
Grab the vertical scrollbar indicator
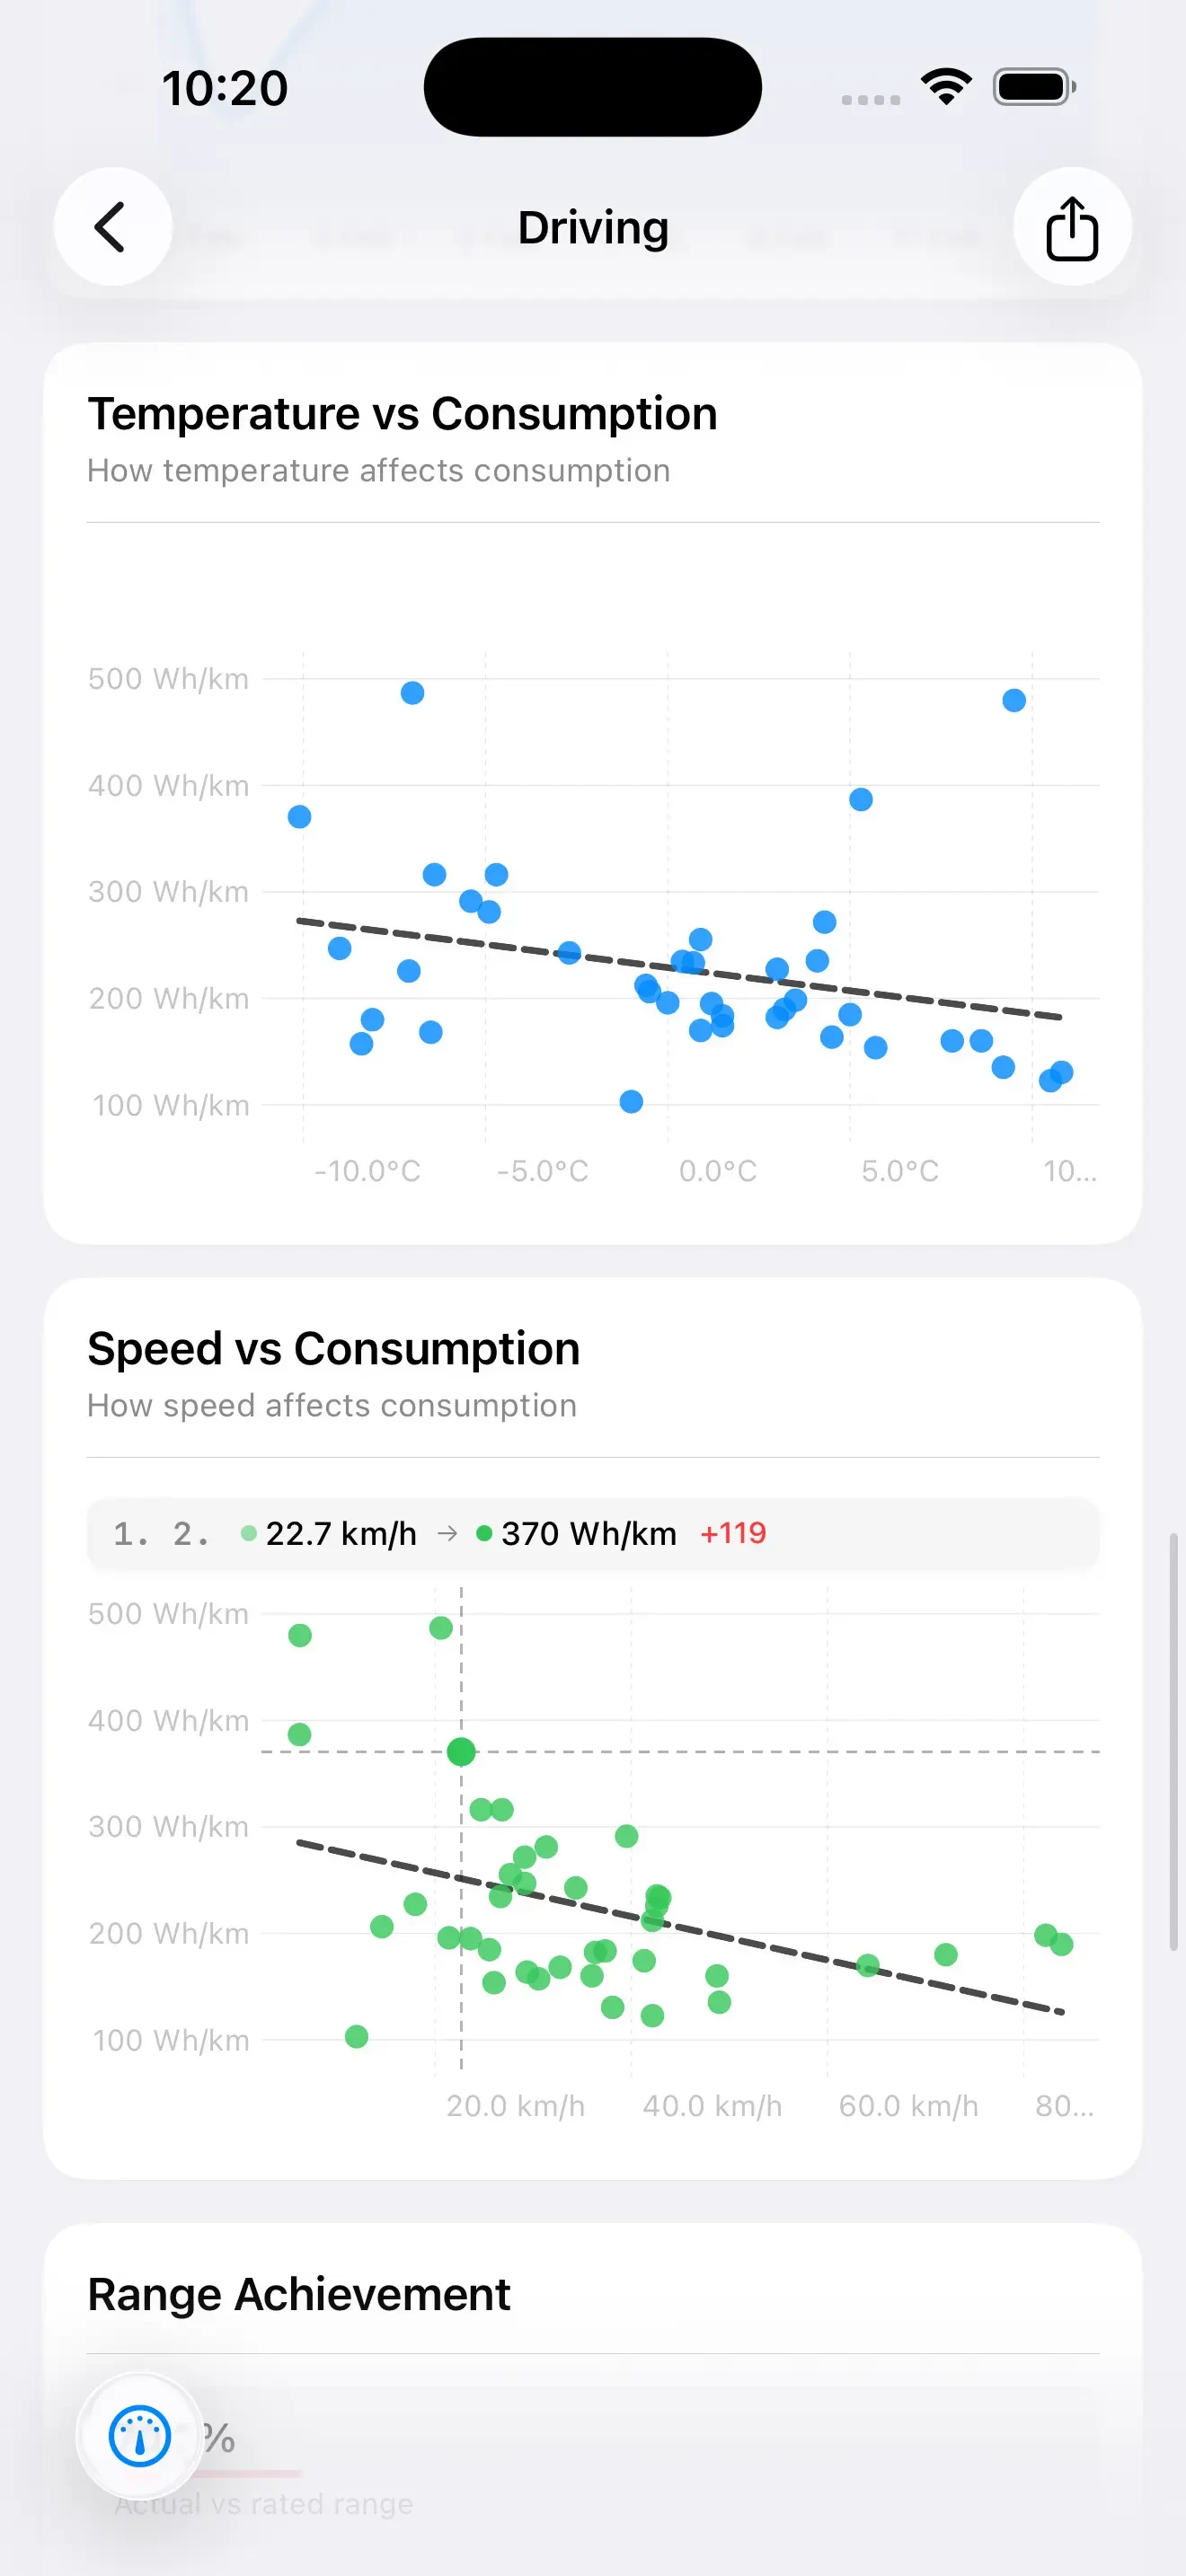1173,1741
